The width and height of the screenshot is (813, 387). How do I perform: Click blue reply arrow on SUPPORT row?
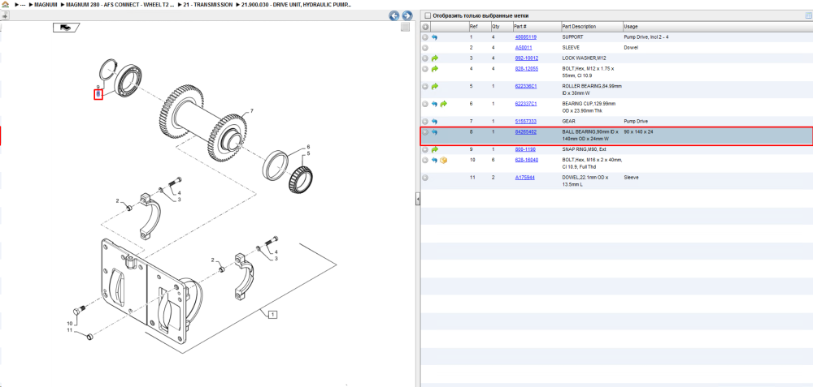pos(434,37)
